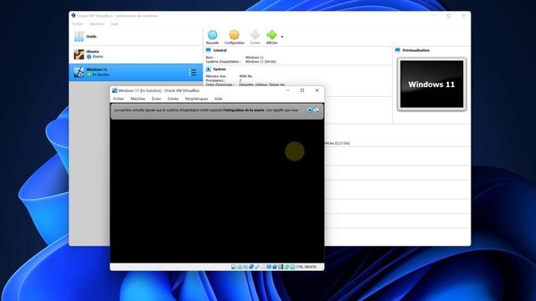Viewport: 536px width, 301px height.
Task: Close the Windows 11 VM window
Action: pyautogui.click(x=317, y=90)
